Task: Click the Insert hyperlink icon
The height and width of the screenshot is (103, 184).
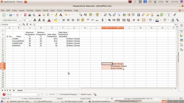Action: point(143,15)
